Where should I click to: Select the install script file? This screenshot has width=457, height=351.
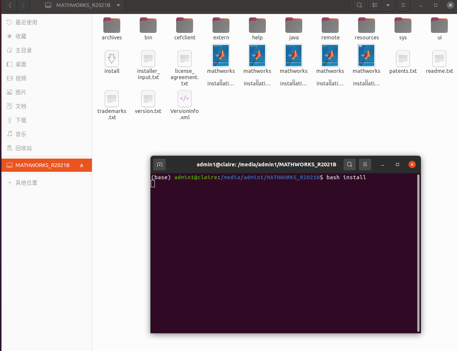[112, 62]
